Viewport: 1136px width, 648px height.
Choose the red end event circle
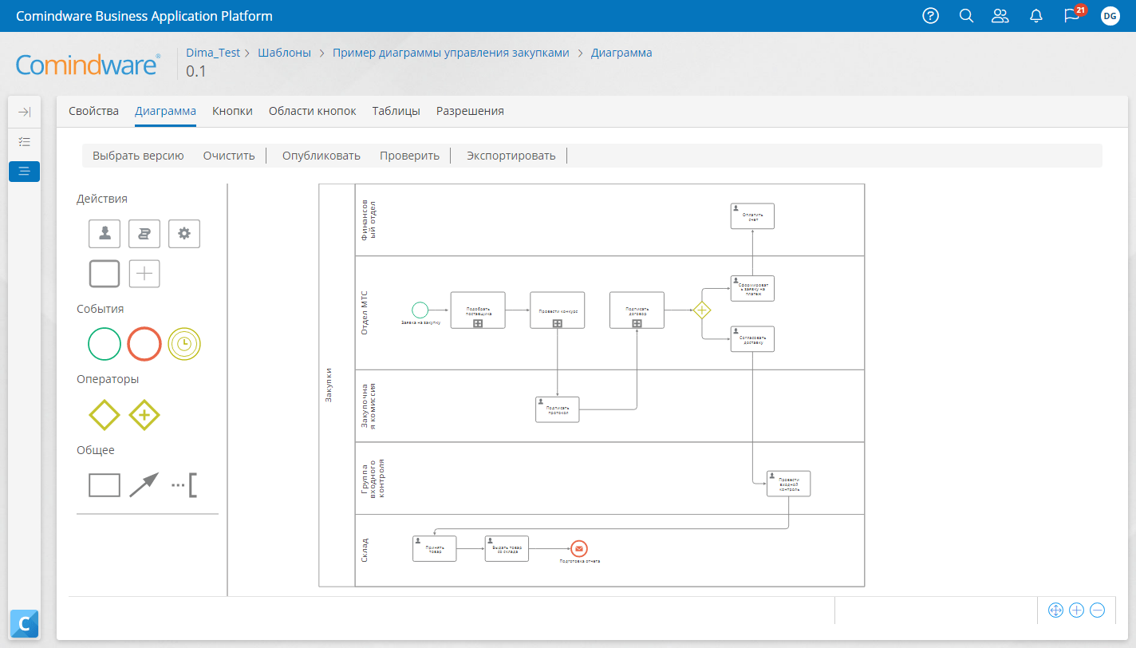(144, 344)
